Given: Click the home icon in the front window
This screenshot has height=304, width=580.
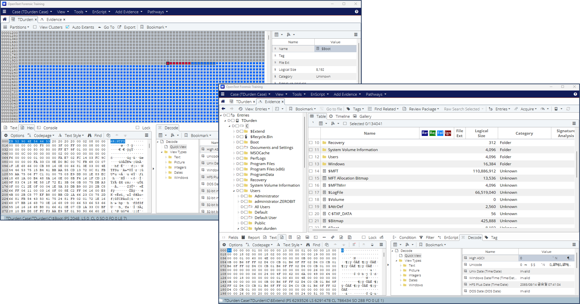Looking at the screenshot, I should (x=223, y=102).
